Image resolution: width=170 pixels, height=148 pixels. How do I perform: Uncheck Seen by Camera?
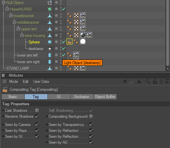point(37,125)
